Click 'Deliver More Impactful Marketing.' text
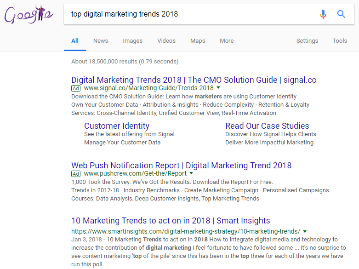Screen dimensions: 359x269 coord(270,143)
